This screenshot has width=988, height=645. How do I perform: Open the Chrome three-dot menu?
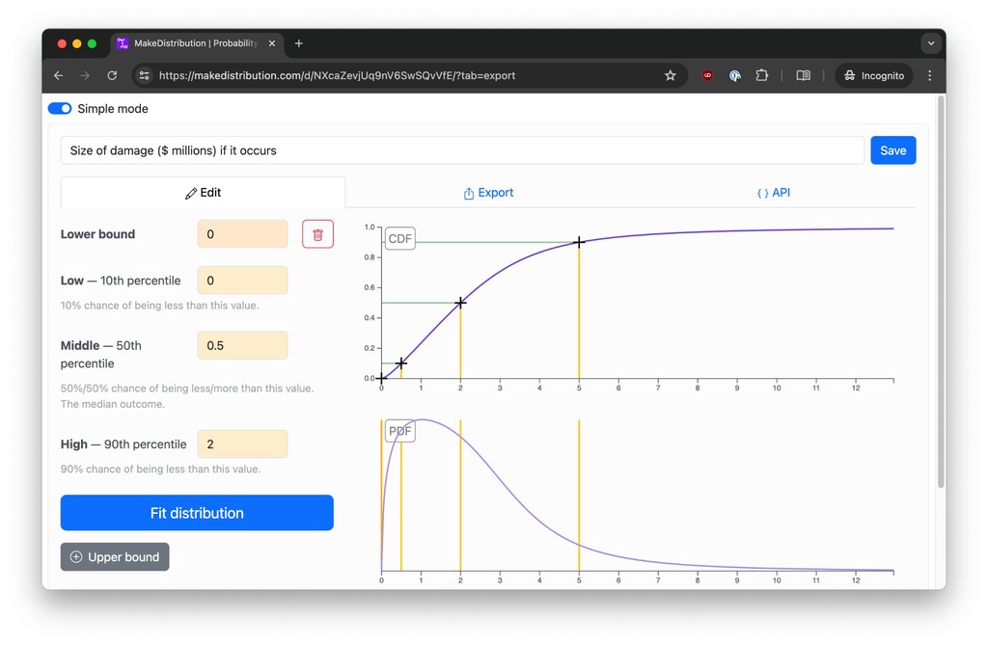tap(930, 75)
